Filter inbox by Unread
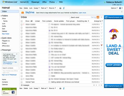Viewport: 124px width, 96px height. click(37, 21)
